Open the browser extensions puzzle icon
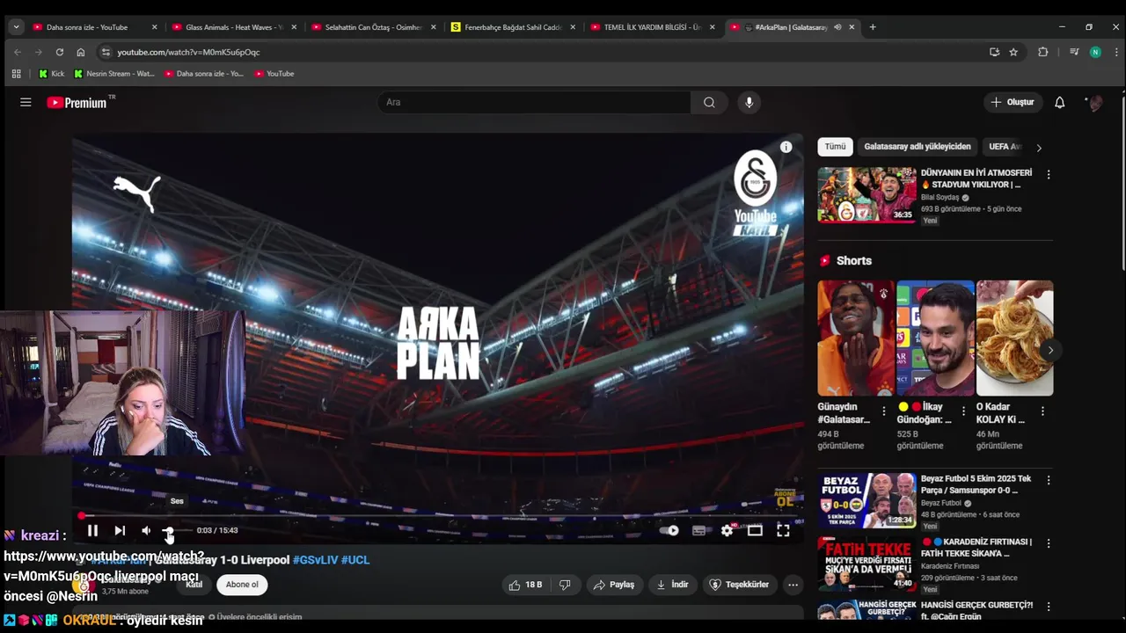Screen dimensions: 1126x633 [x=1043, y=52]
